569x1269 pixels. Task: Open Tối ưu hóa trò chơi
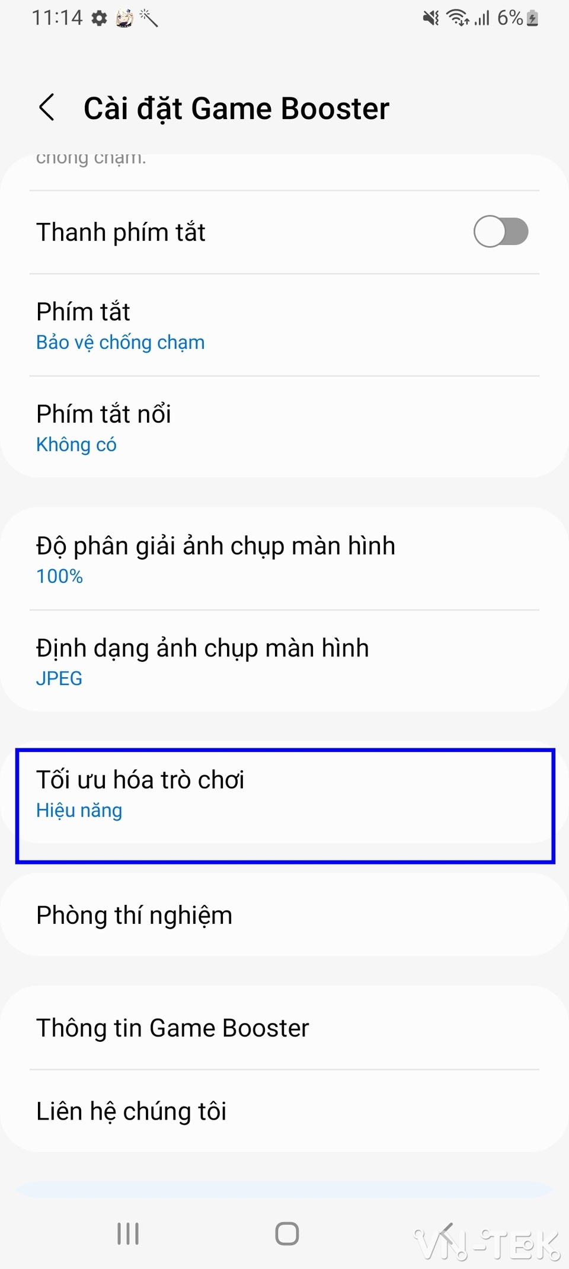coord(284,793)
